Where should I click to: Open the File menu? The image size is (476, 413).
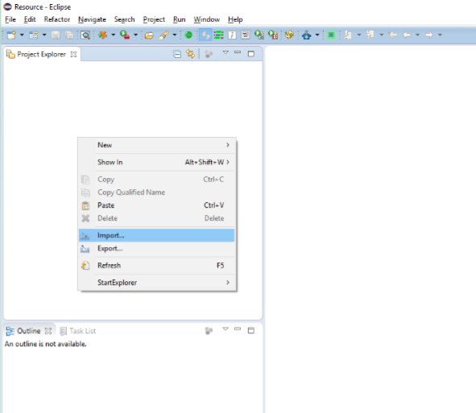pyautogui.click(x=10, y=19)
